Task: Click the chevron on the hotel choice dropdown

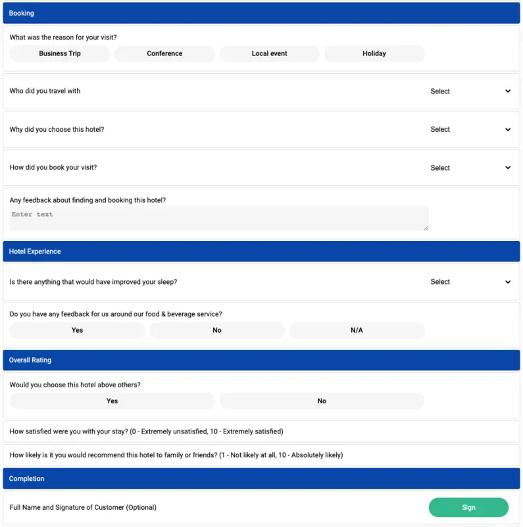Action: click(x=507, y=129)
